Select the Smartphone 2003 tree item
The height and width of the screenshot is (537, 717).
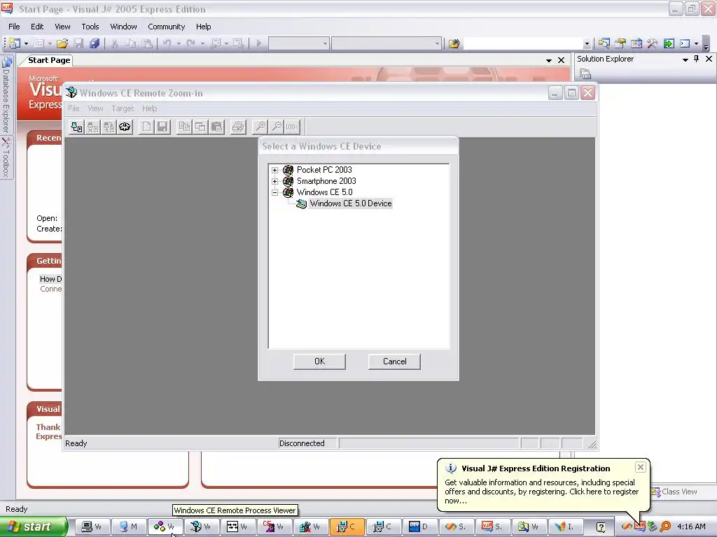(326, 181)
